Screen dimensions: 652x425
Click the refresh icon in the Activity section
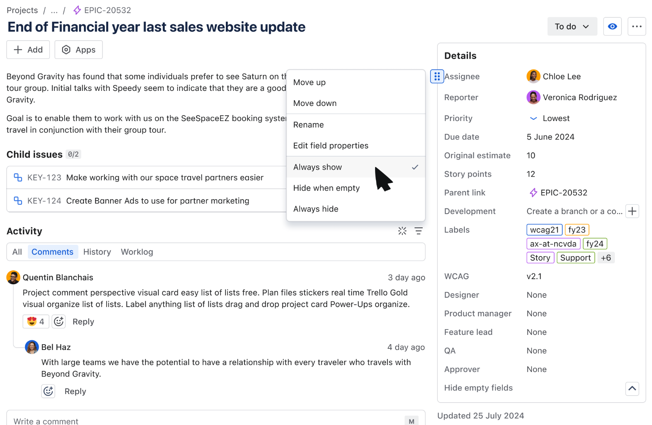tap(402, 231)
